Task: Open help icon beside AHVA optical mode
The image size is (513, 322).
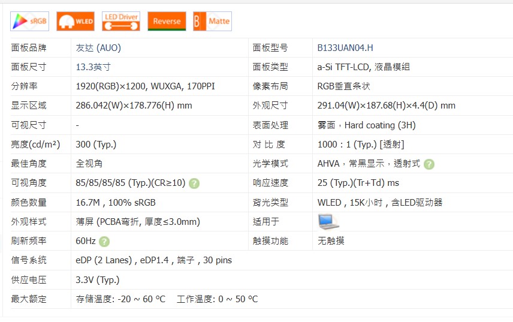Action: coord(429,164)
